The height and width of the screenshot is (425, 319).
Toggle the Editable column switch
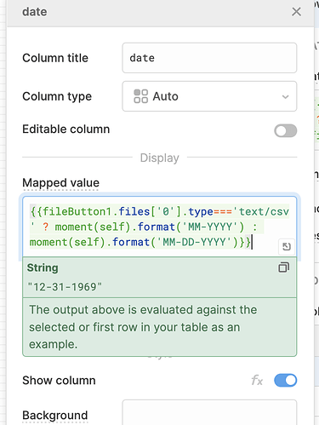285,130
